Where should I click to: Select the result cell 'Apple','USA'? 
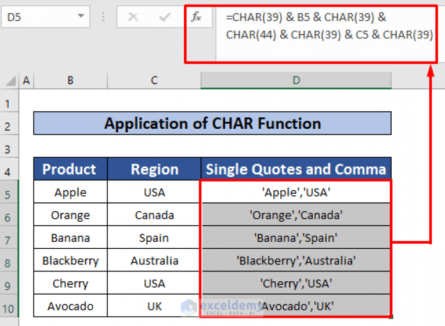click(x=296, y=192)
